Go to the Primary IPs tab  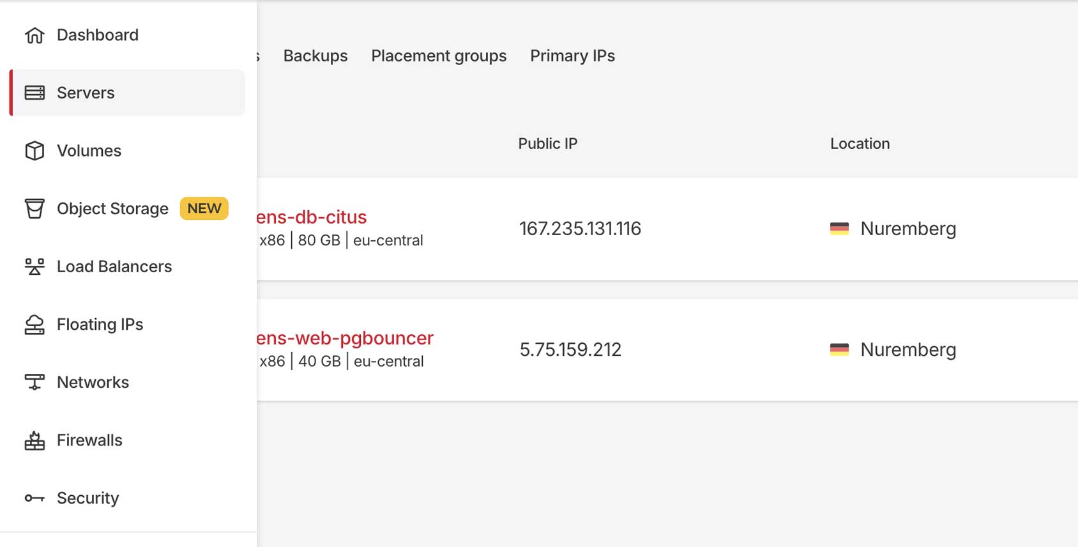572,56
